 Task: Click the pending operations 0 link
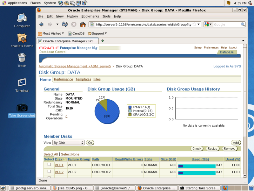click(x=66, y=116)
